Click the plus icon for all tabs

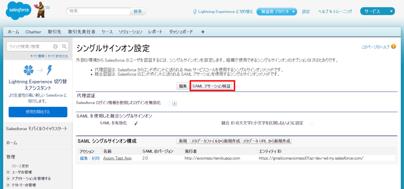point(203,32)
